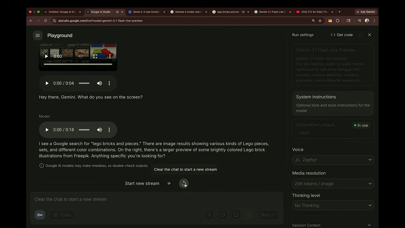Open the hamburger navigation menu beside Playground
The height and width of the screenshot is (228, 405).
click(x=38, y=35)
